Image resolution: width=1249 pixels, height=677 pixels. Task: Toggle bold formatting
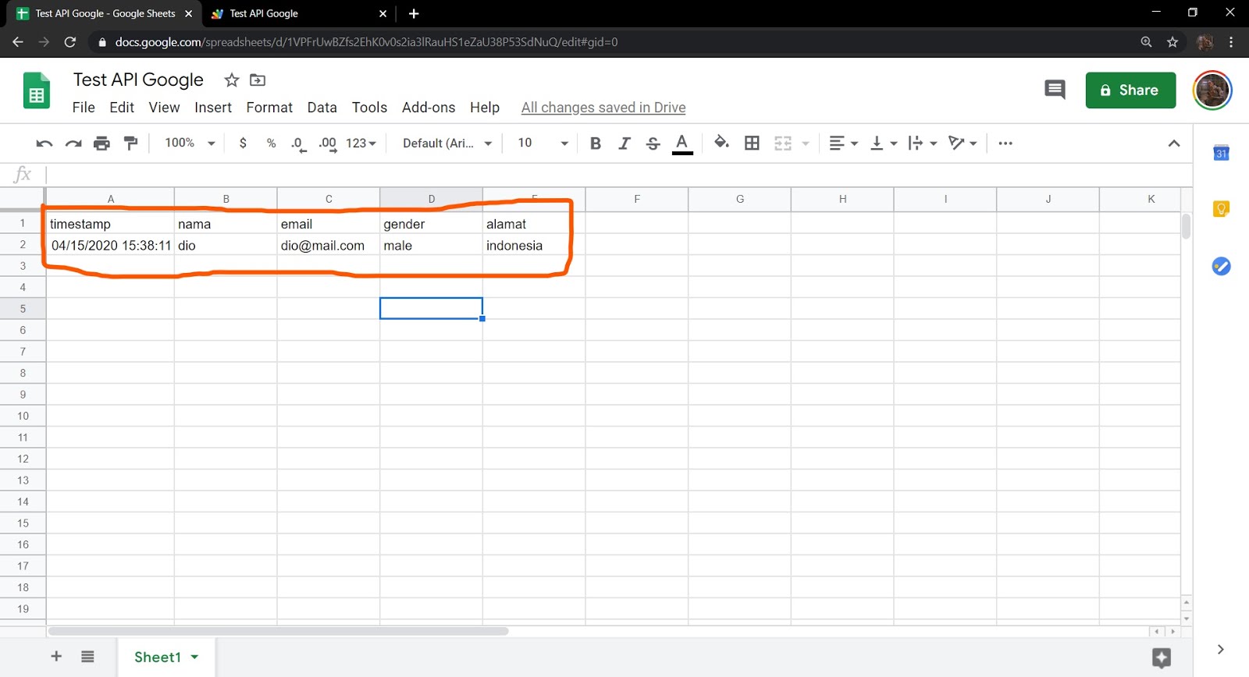coord(596,144)
